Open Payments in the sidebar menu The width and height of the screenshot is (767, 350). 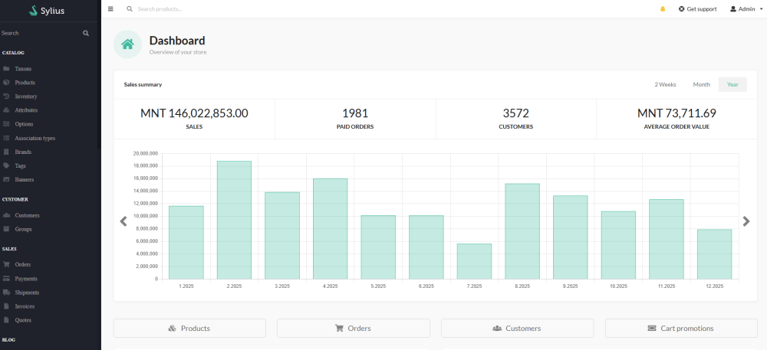point(26,279)
